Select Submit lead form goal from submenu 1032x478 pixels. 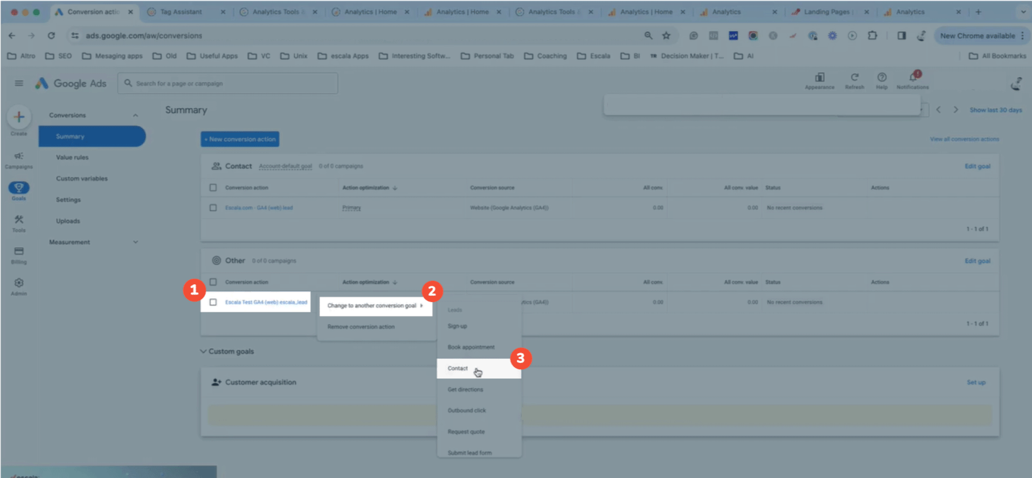coord(470,453)
